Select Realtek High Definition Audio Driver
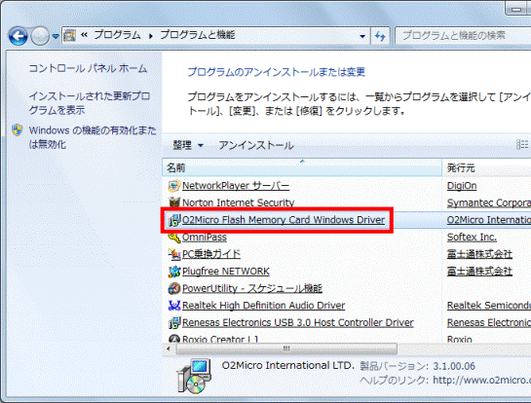 (263, 306)
